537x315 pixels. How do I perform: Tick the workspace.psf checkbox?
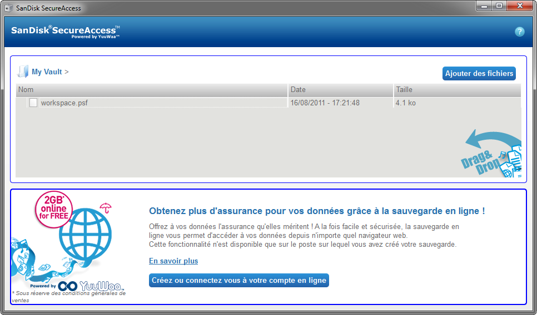[x=33, y=103]
